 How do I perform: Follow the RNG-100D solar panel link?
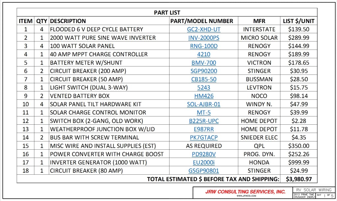[x=203, y=46]
